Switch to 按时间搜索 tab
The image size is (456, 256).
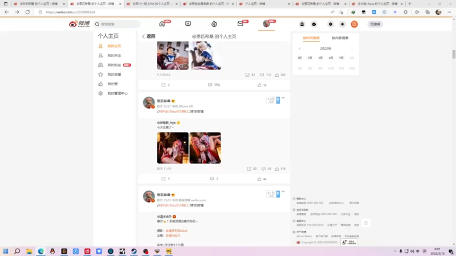311,38
